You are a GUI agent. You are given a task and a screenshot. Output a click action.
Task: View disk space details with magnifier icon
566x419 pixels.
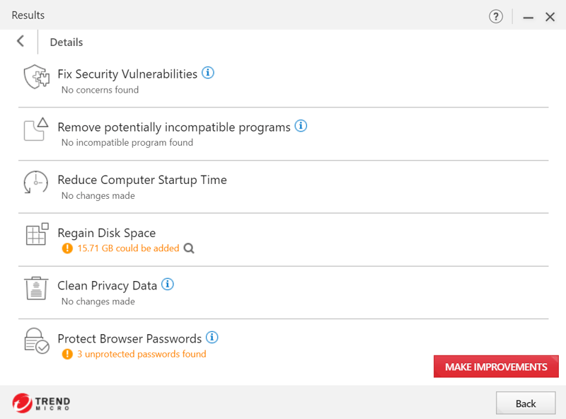pos(189,248)
